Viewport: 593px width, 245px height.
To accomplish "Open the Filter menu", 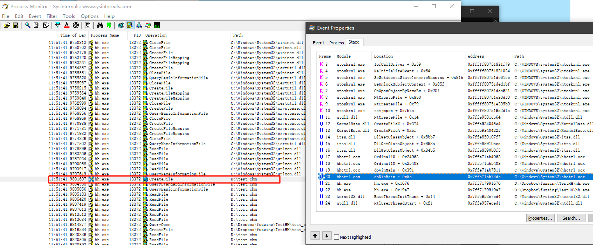I will click(x=52, y=16).
